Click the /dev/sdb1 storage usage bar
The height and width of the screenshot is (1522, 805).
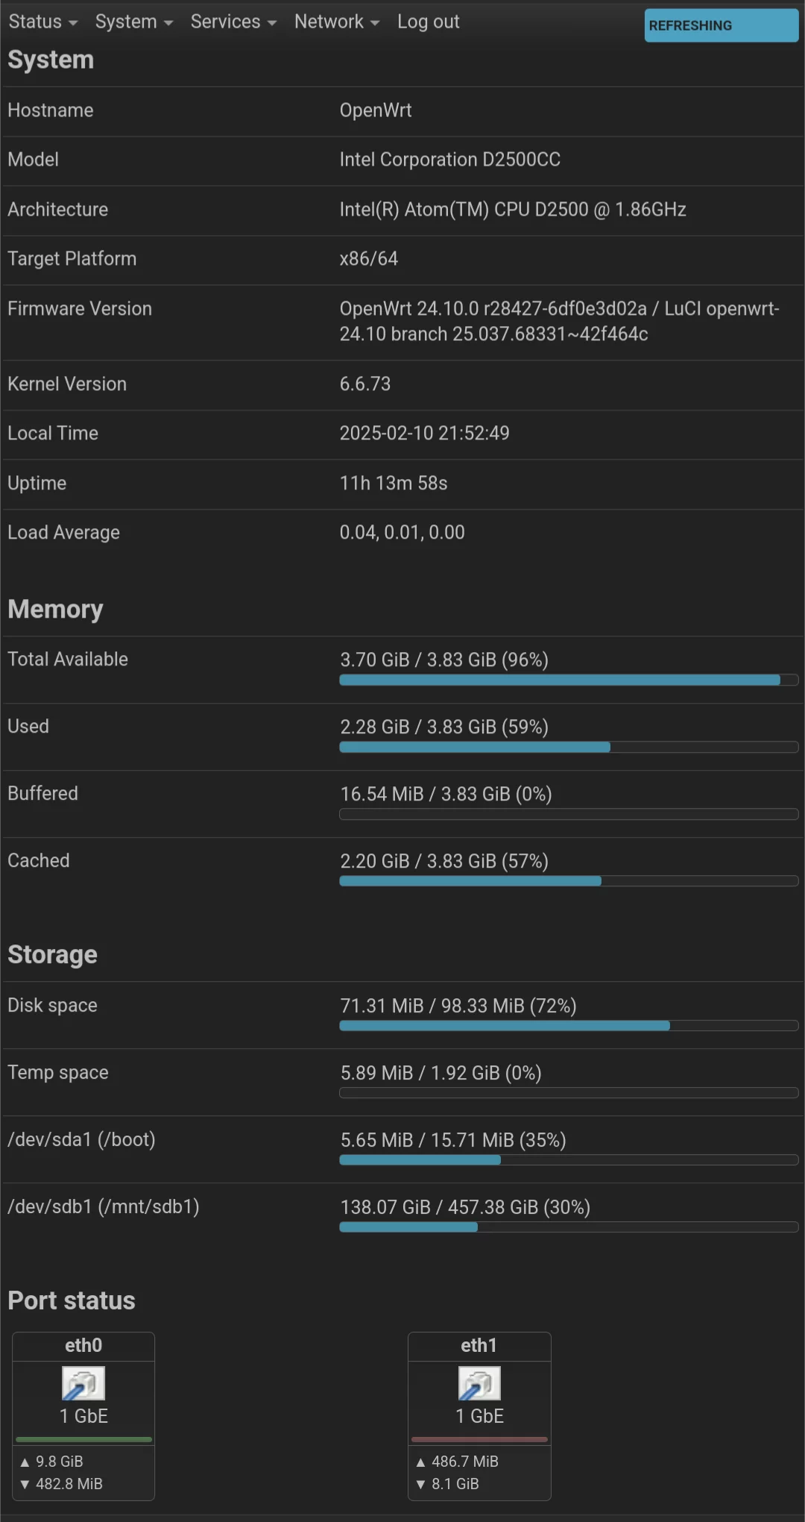pos(569,1227)
